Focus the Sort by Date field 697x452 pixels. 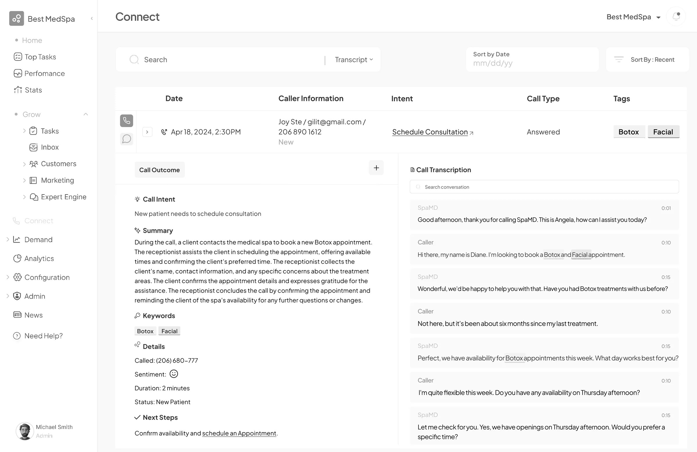pos(532,59)
